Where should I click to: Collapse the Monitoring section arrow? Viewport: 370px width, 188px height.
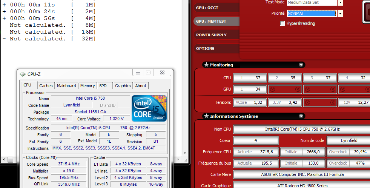tap(301, 65)
